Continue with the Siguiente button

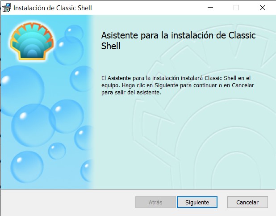point(197,202)
